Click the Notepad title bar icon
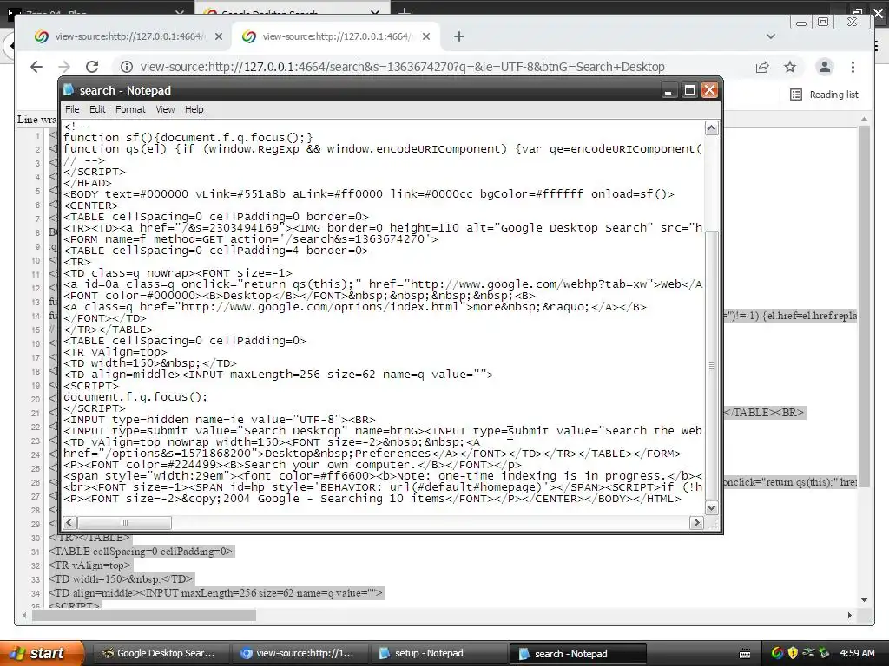Image resolution: width=889 pixels, height=666 pixels. pyautogui.click(x=69, y=90)
